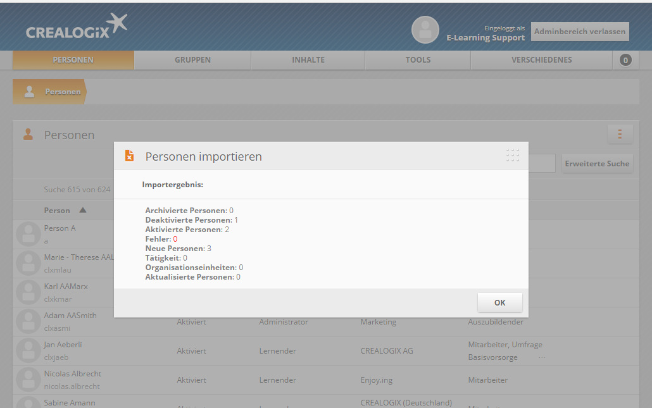
Task: Sort by the Person column arrow
Action: 83,210
